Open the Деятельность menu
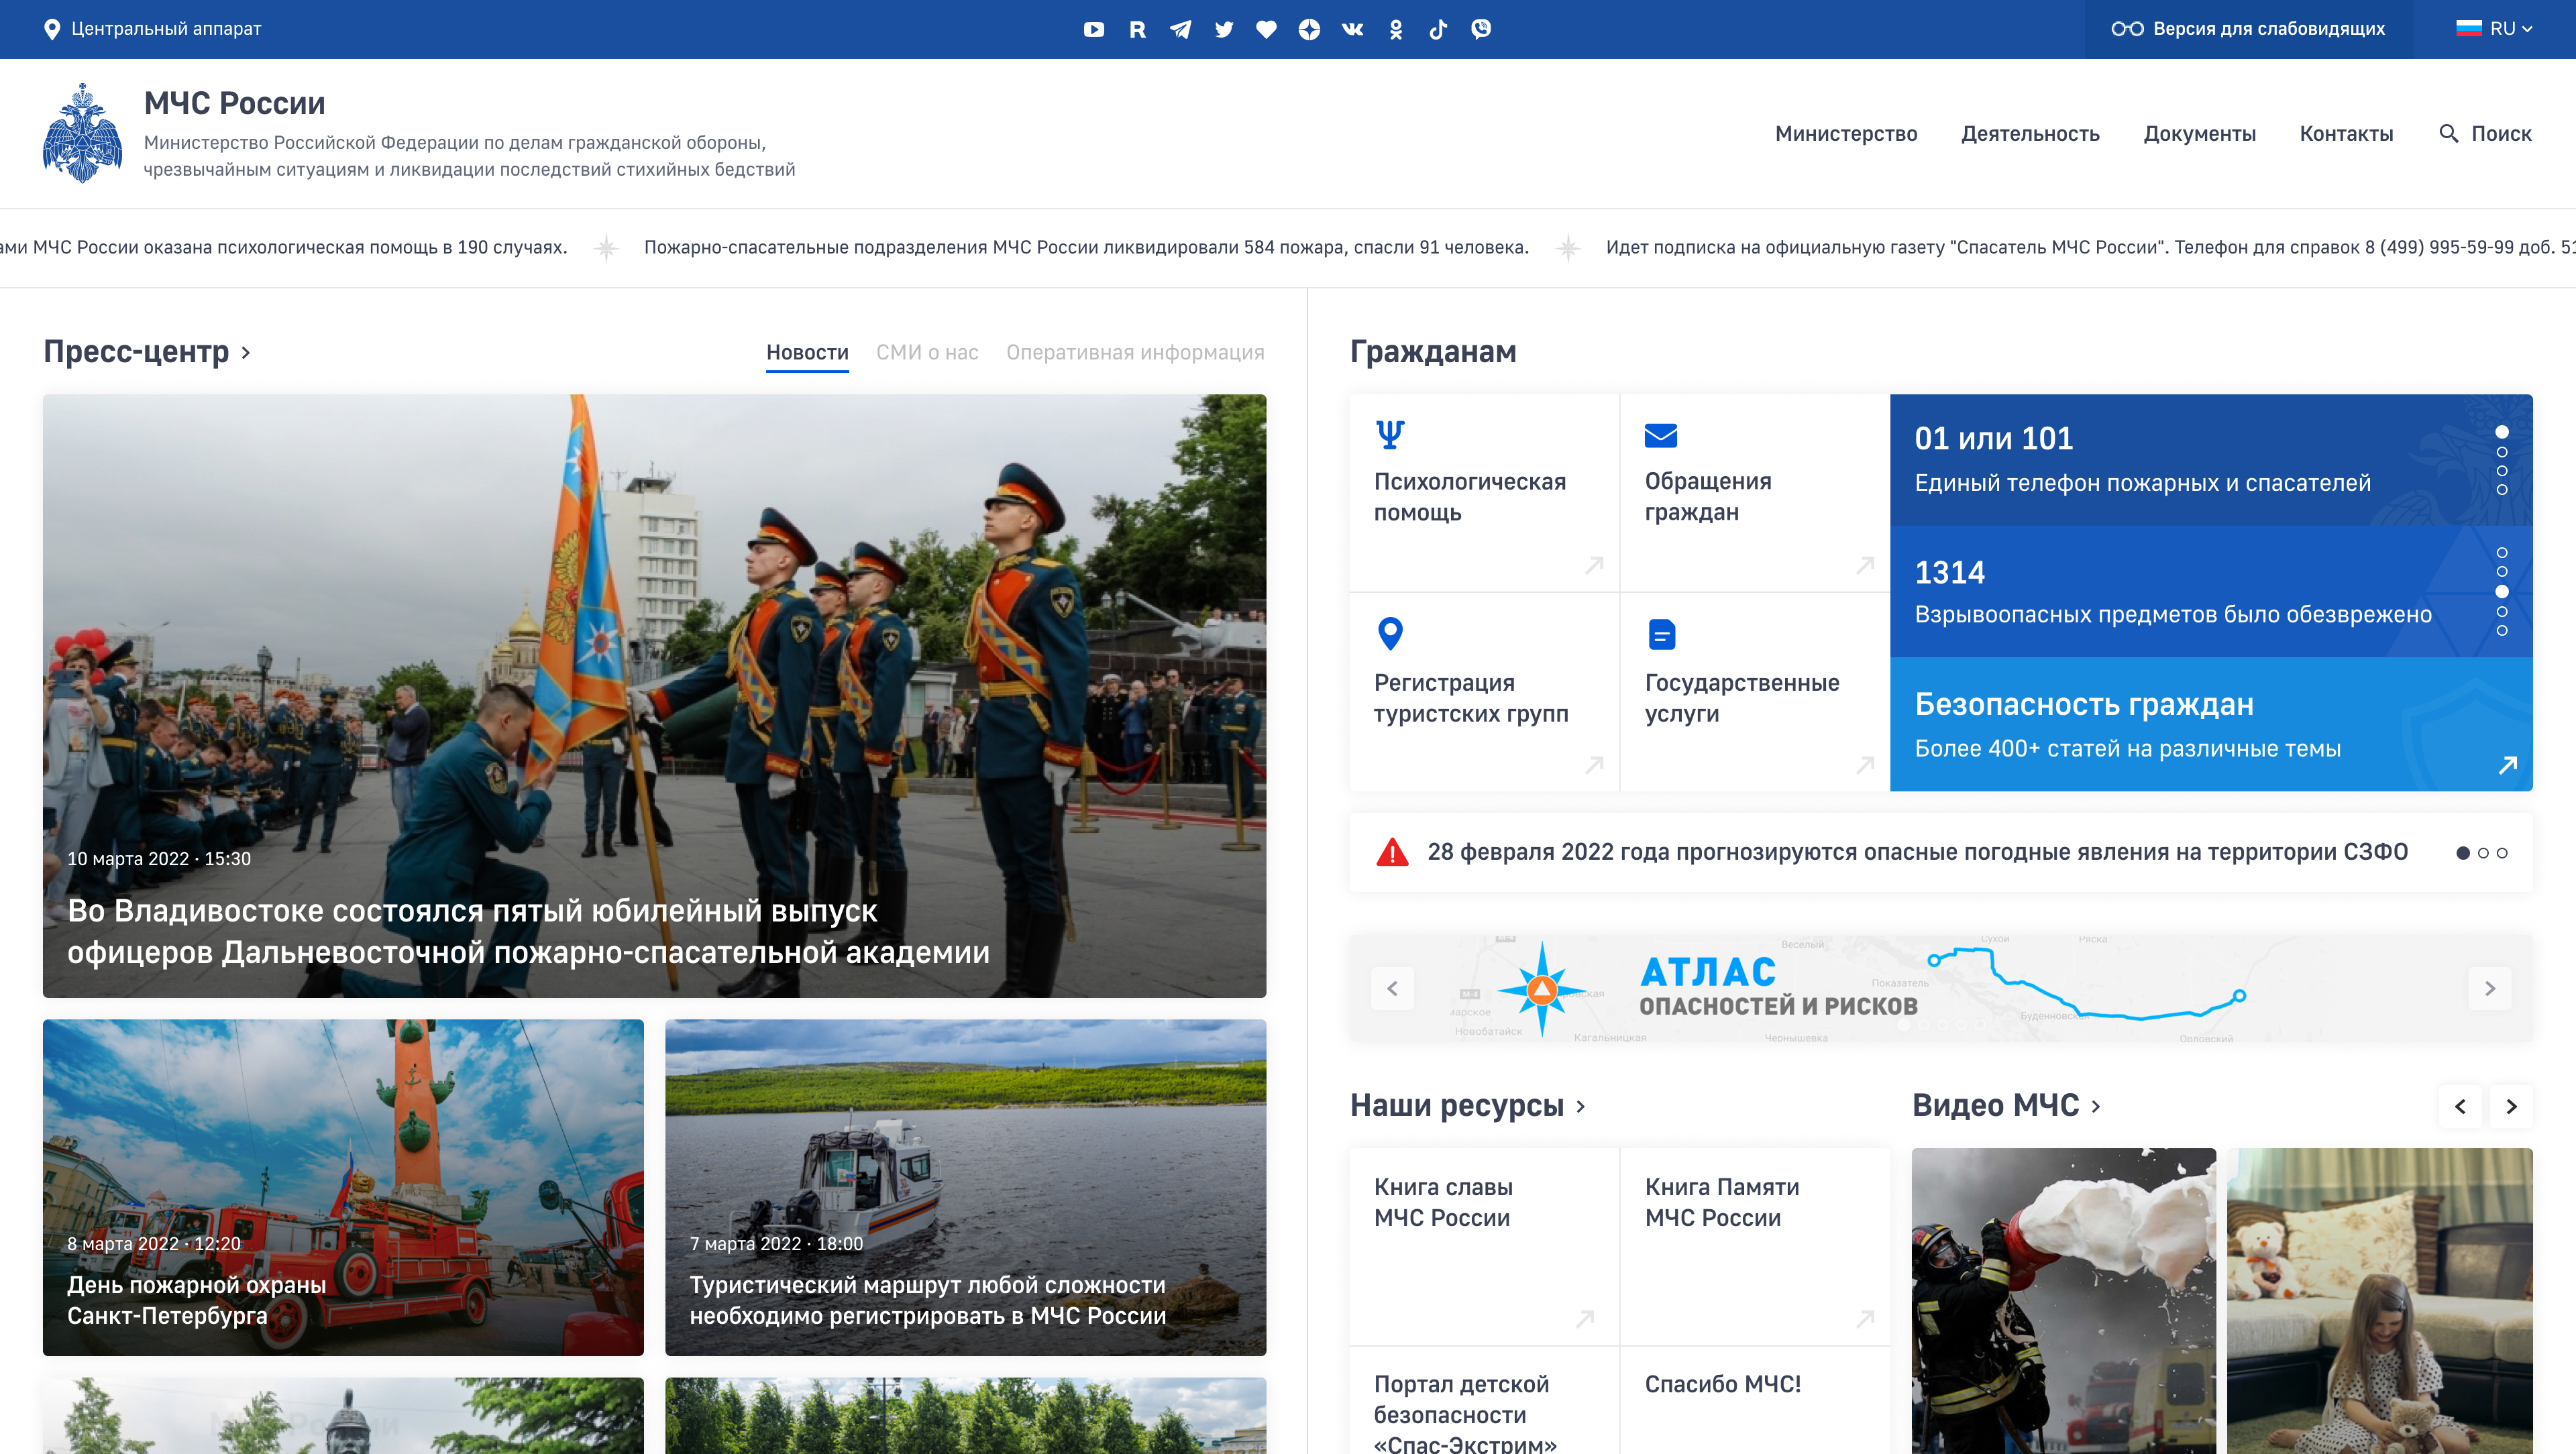Screen dimensions: 2576x1454 coord(2030,133)
